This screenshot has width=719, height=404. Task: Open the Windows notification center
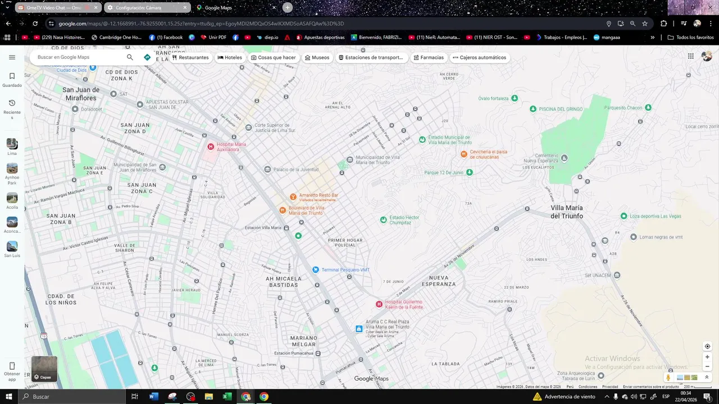click(x=707, y=397)
